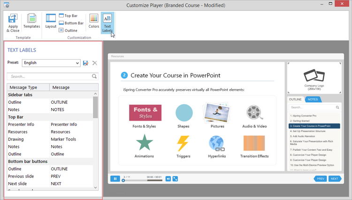Click the Animations star icon
Viewport: 352px width, 200px height.
(145, 143)
